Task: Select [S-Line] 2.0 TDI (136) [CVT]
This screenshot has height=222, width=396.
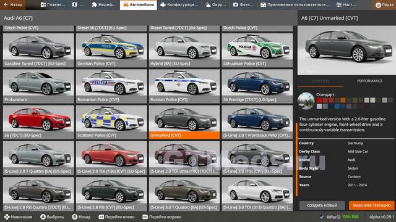Action: 111,158
